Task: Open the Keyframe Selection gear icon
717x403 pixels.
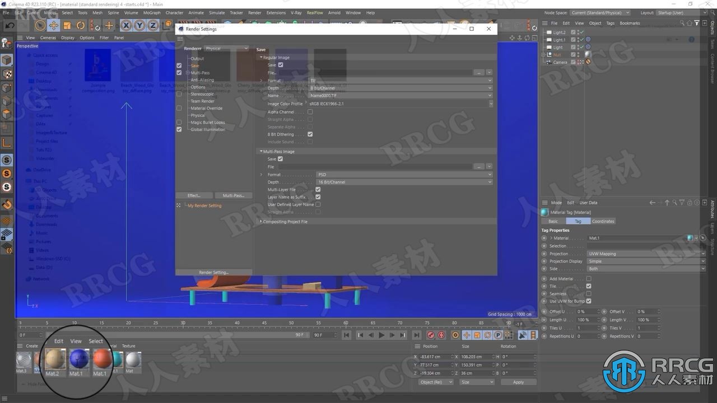Action: [x=455, y=335]
